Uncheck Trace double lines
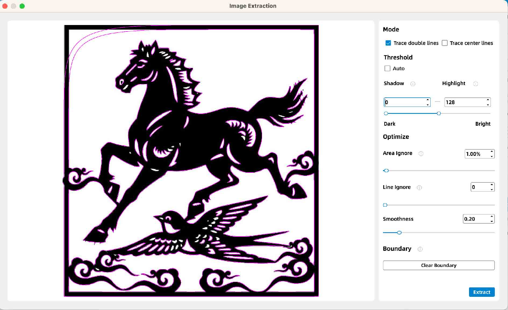Viewport: 508px width, 310px height. (388, 43)
